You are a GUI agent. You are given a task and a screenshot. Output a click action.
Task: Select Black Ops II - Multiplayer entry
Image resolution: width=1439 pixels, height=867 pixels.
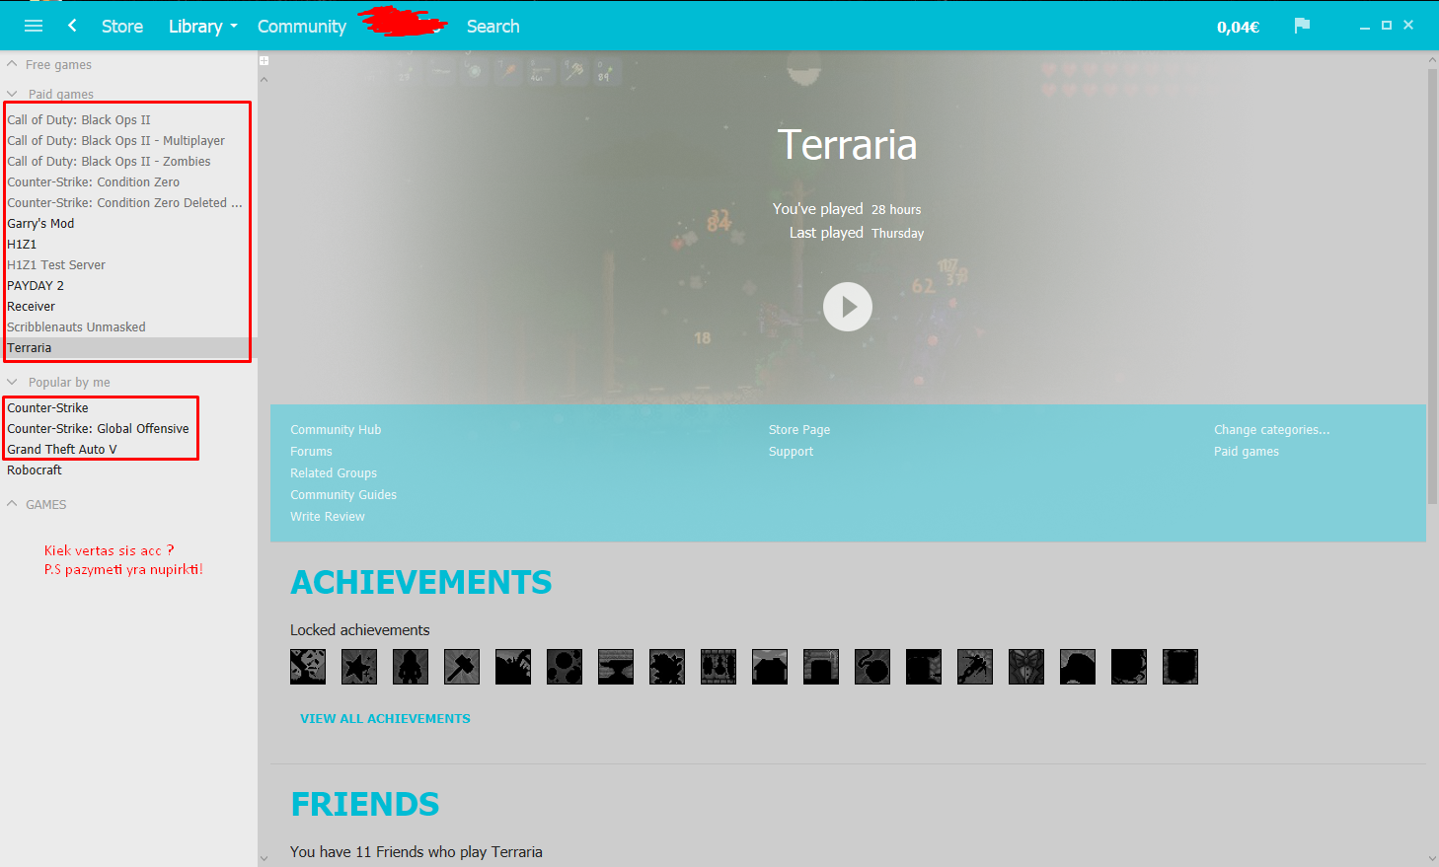point(116,141)
